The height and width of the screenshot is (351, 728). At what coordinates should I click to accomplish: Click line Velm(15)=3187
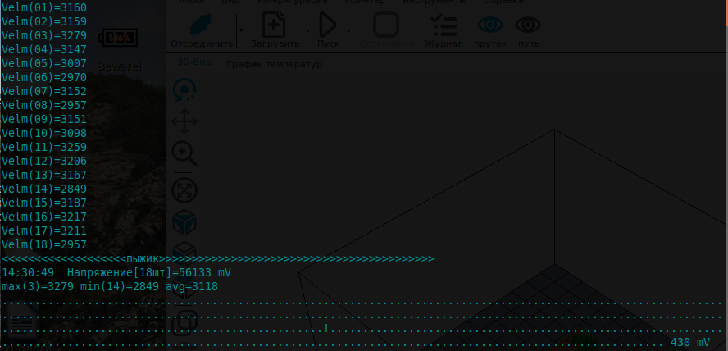44,203
